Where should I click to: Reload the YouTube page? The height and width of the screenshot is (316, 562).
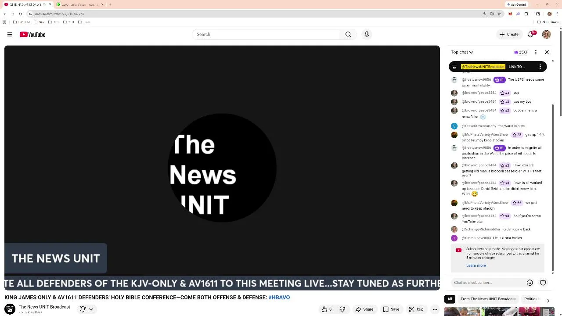pyautogui.click(x=20, y=14)
